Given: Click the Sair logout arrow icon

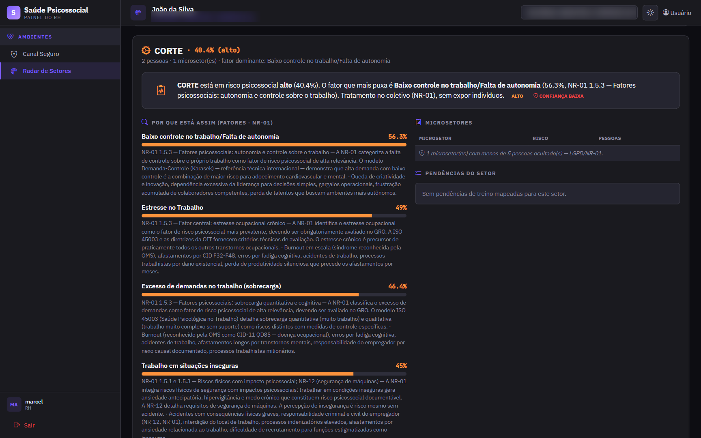Looking at the screenshot, I should tap(17, 425).
